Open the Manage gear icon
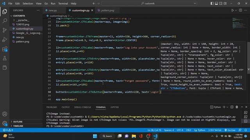Image resolution: width=250 pixels, height=140 pixels. click(x=5, y=123)
